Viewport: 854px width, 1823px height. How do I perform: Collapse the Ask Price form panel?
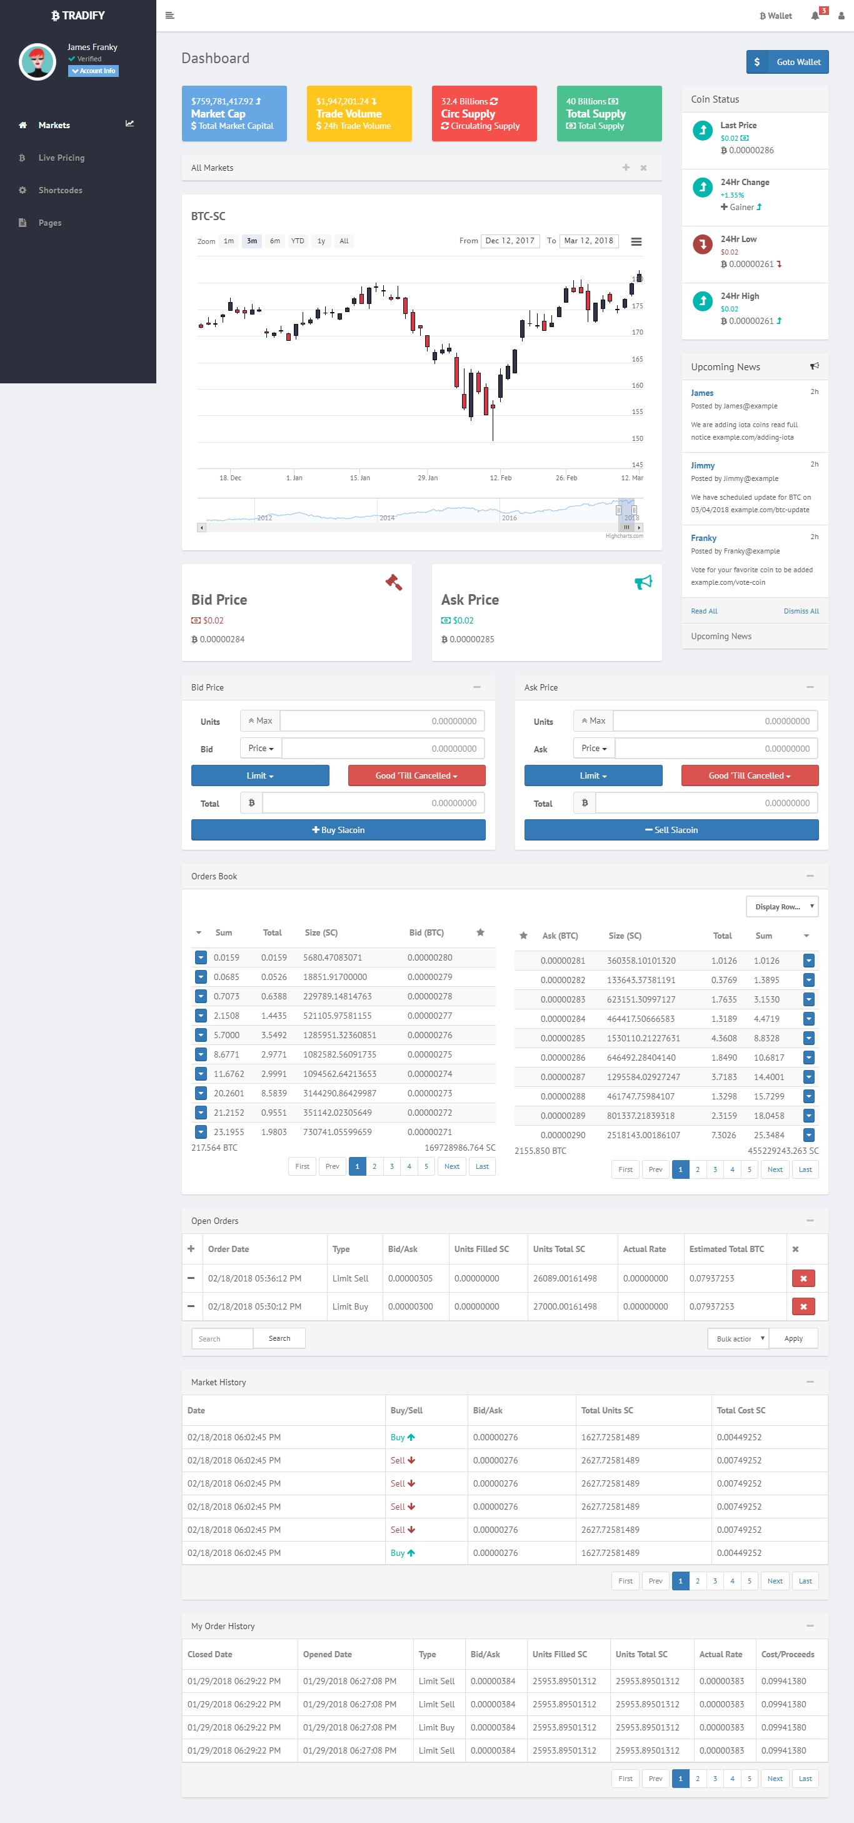810,687
